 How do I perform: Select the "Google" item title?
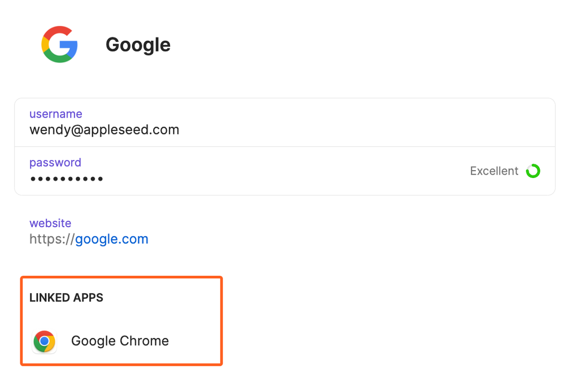138,45
